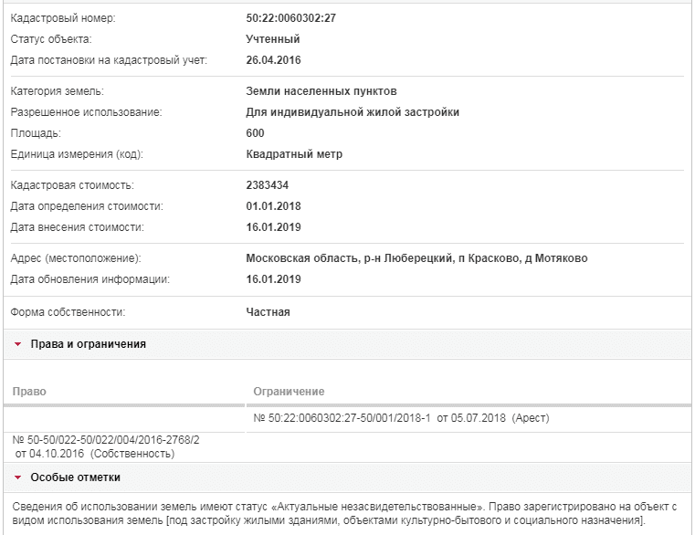Click the cadastral value 2383434
The width and height of the screenshot is (695, 535).
coord(268,185)
